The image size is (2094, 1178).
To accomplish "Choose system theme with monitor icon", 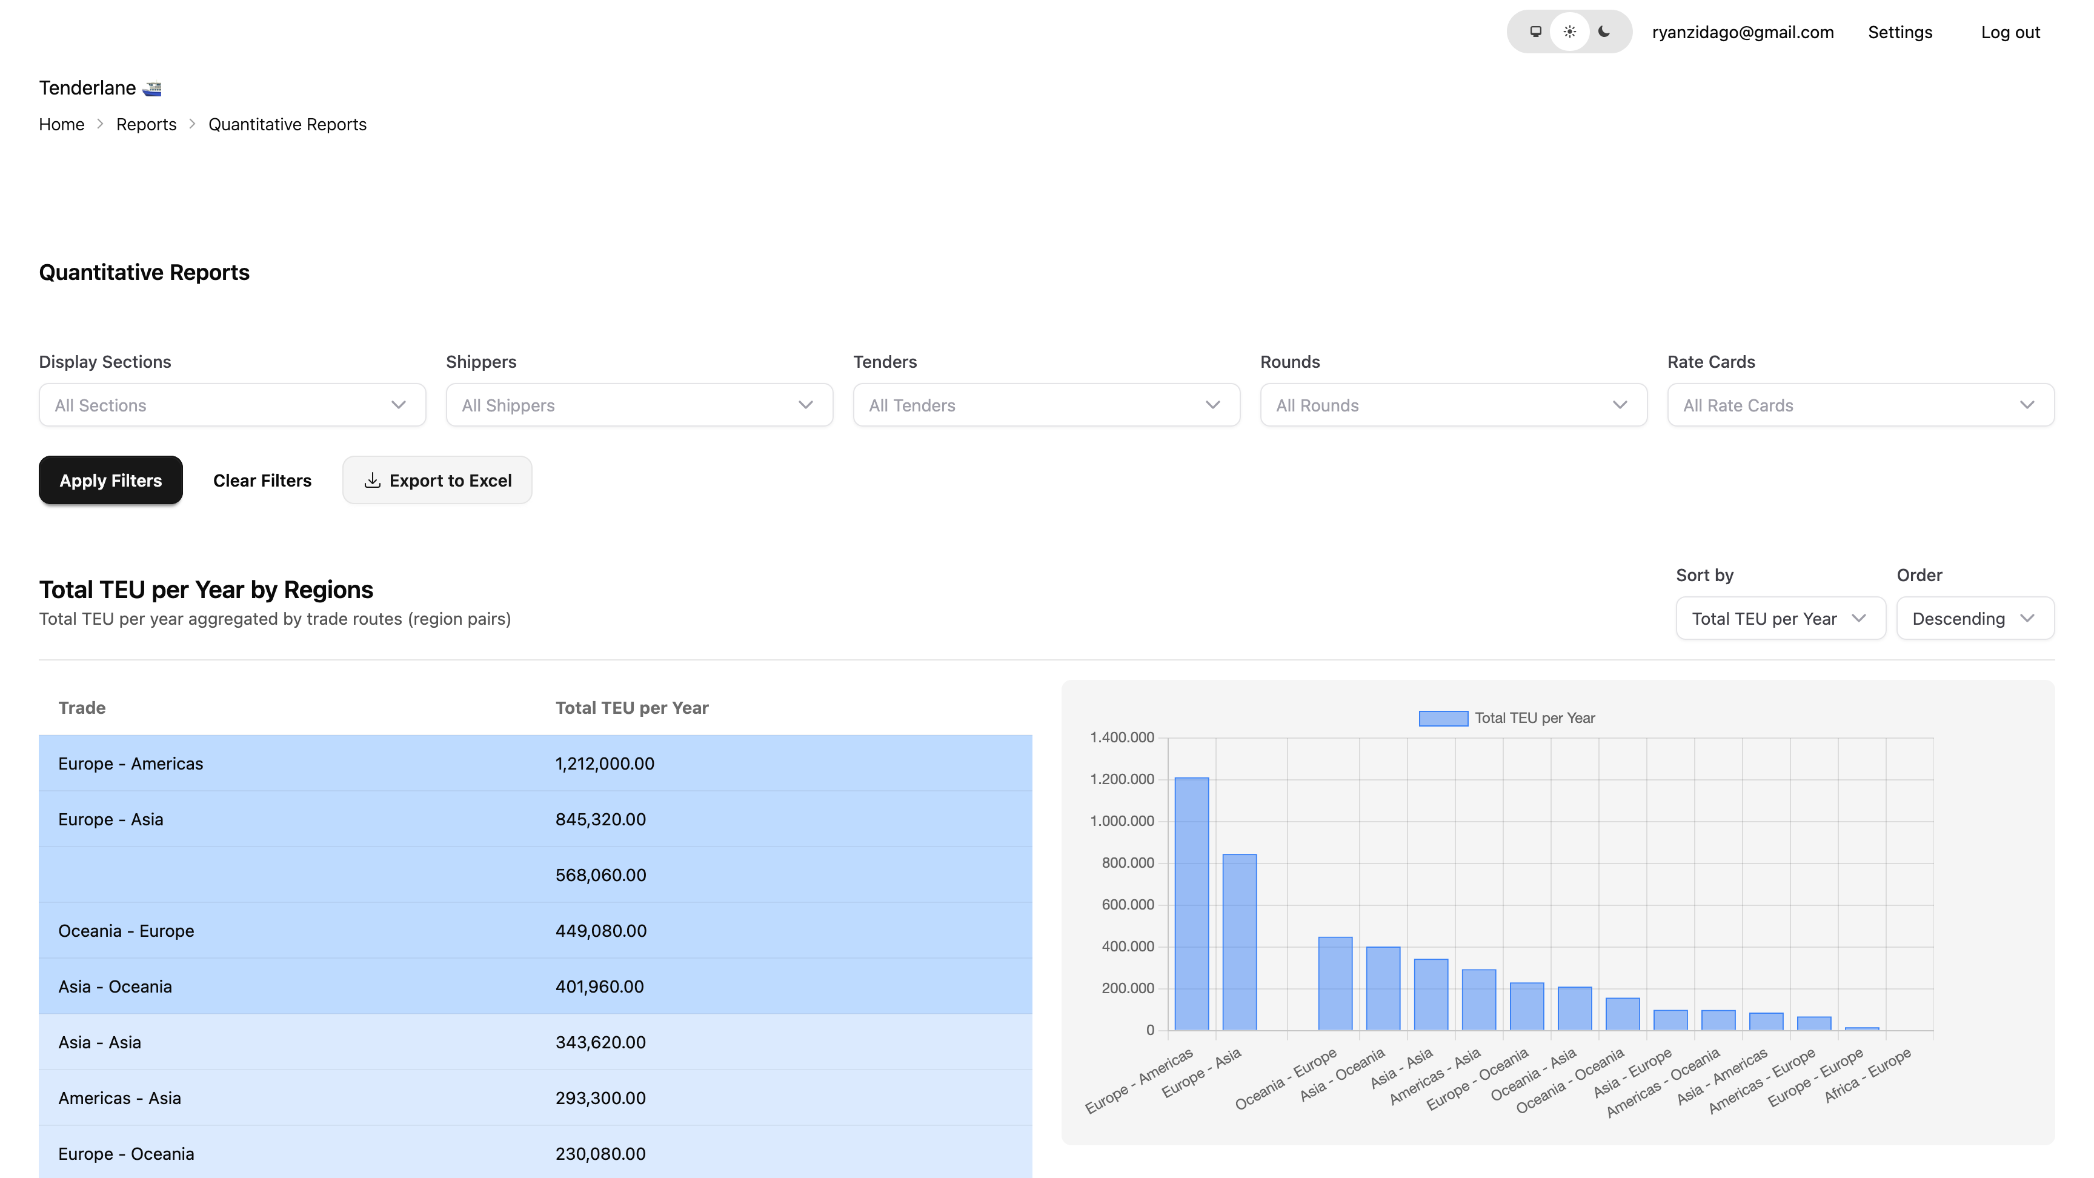I will [1537, 32].
